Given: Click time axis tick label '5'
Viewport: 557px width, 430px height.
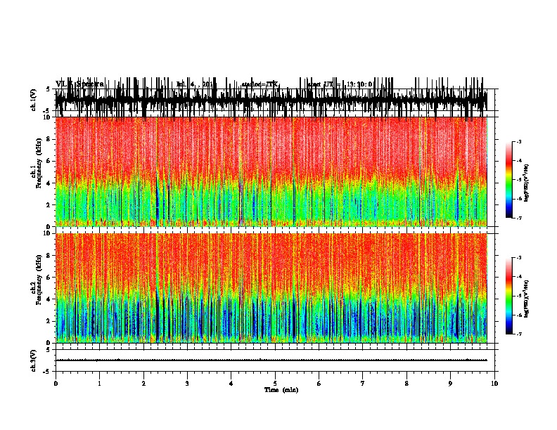Looking at the screenshot, I should 275,384.
